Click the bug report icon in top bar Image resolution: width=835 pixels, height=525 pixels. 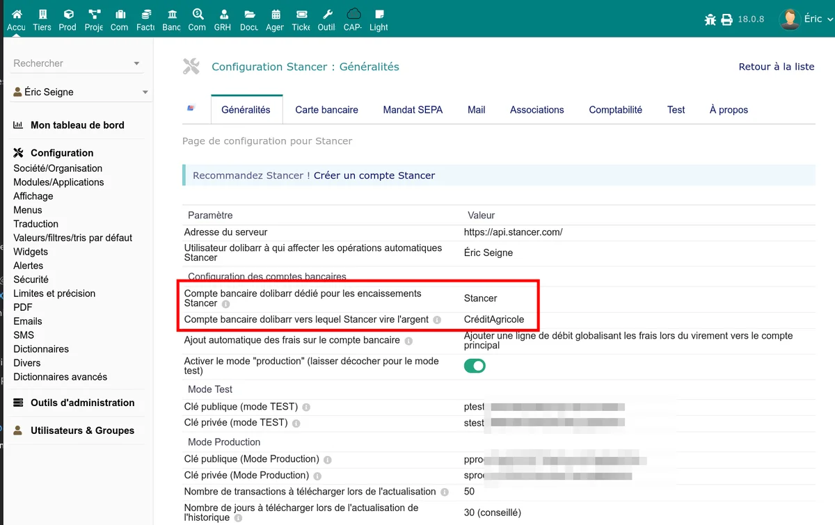click(x=710, y=19)
